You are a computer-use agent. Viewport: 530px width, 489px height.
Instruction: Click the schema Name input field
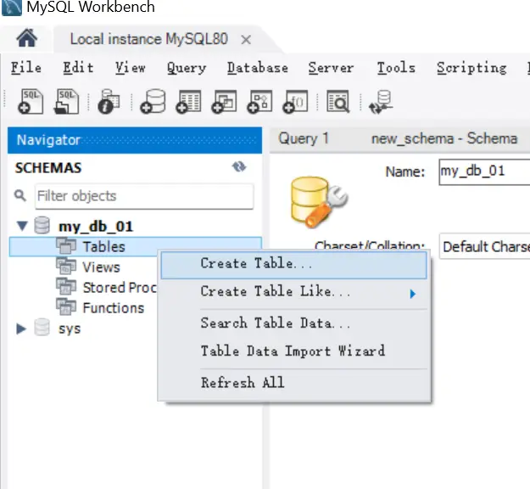(484, 171)
